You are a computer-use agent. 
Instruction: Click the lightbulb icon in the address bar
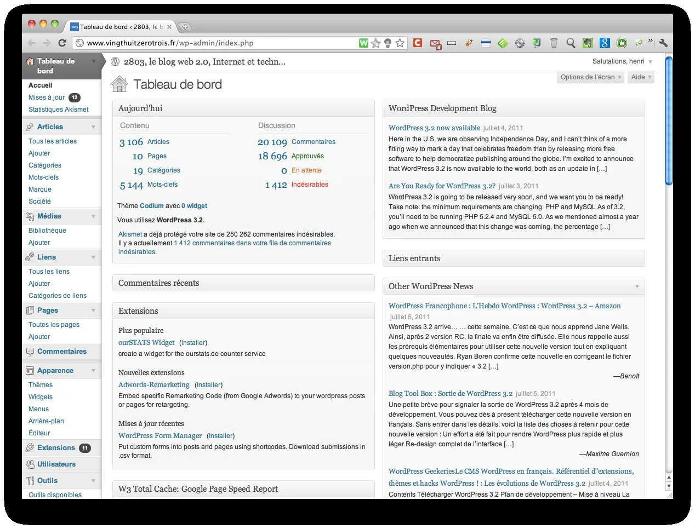pos(388,43)
